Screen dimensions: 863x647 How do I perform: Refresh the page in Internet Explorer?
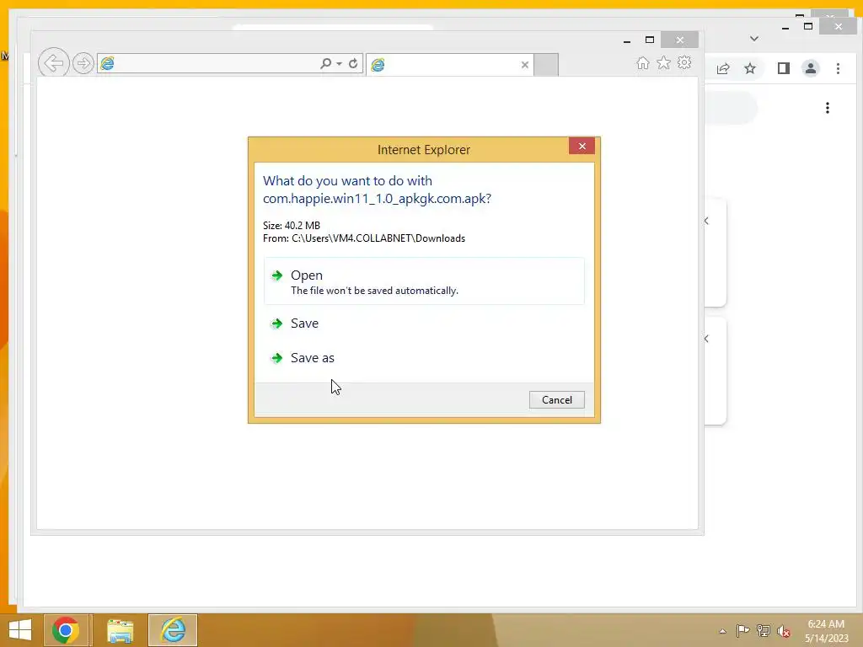coord(353,64)
